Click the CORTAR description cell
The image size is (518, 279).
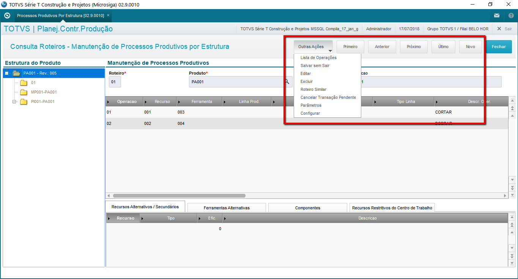[x=443, y=112]
